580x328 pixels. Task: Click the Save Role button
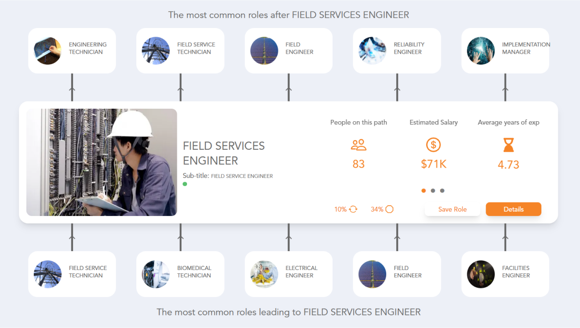(x=452, y=209)
